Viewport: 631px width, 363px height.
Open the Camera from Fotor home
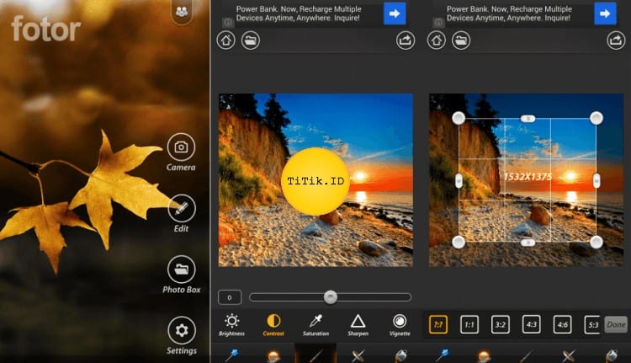click(x=181, y=147)
